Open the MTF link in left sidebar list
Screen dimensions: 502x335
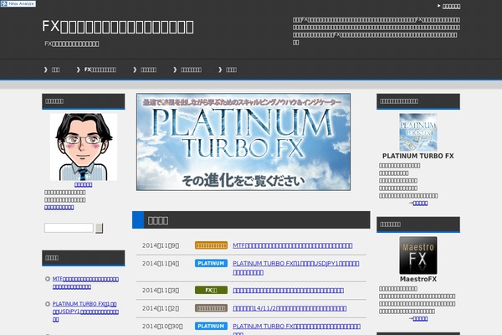85,283
